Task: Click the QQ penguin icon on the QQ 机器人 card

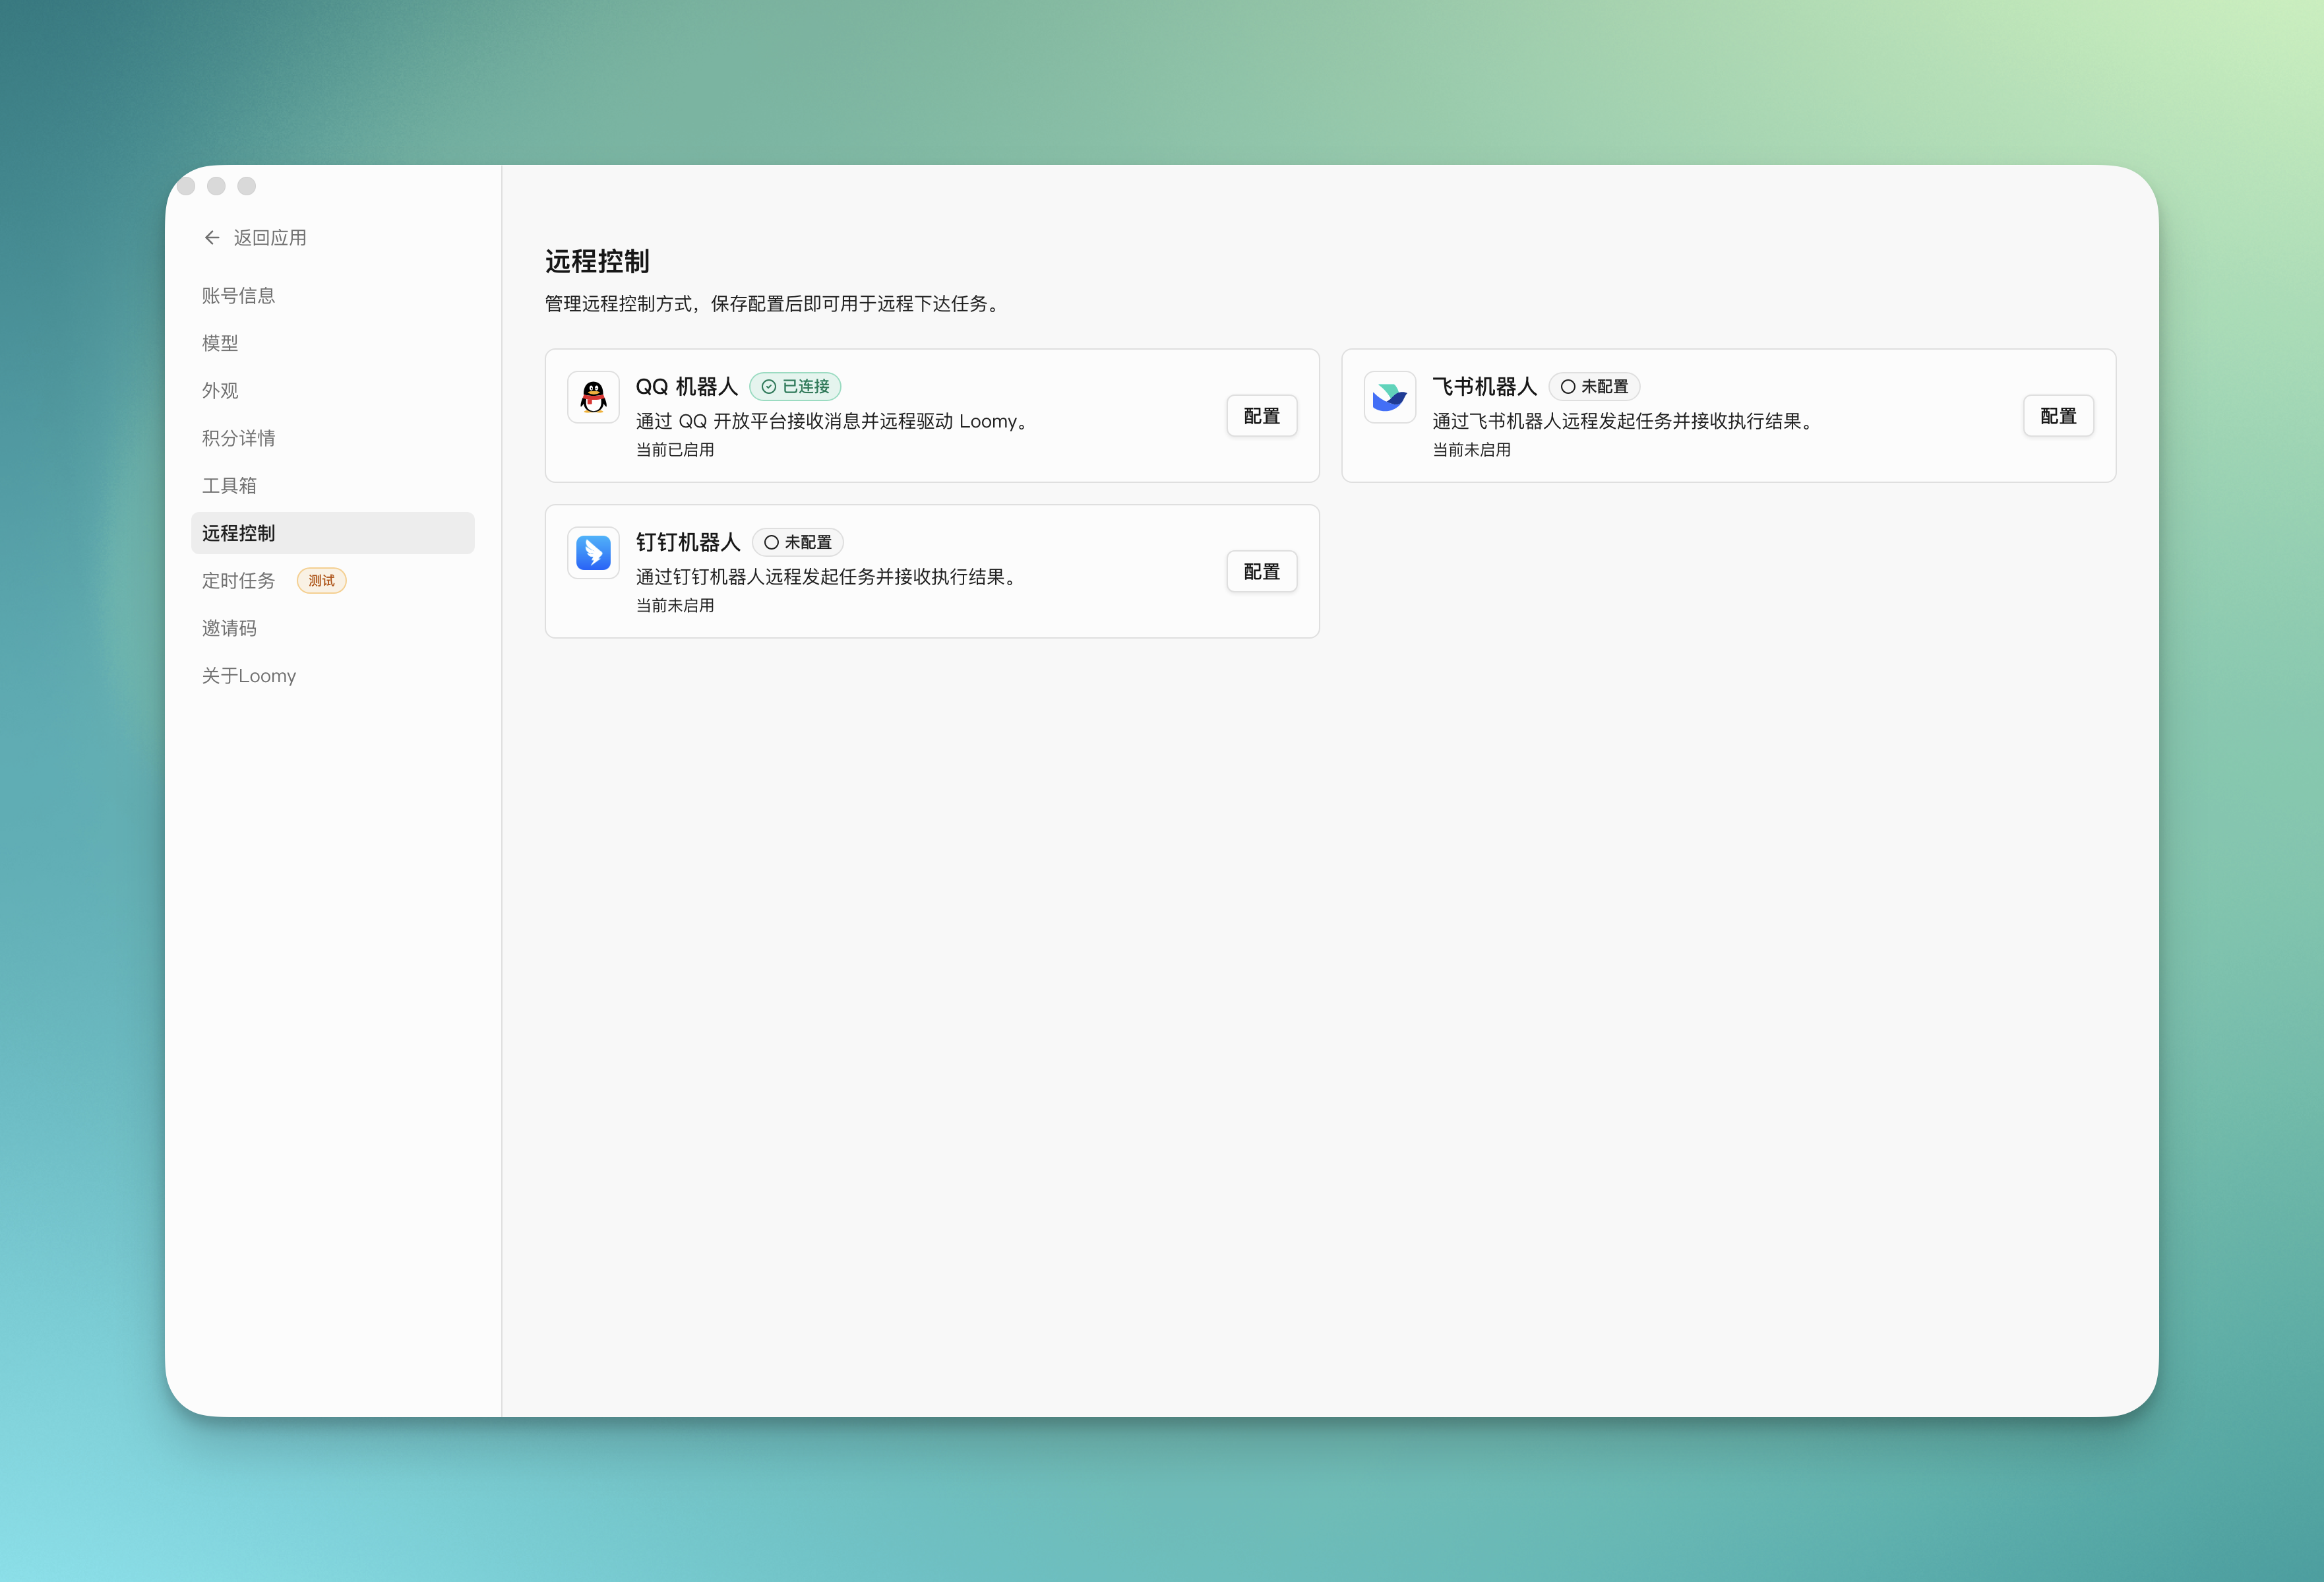Action: 593,396
